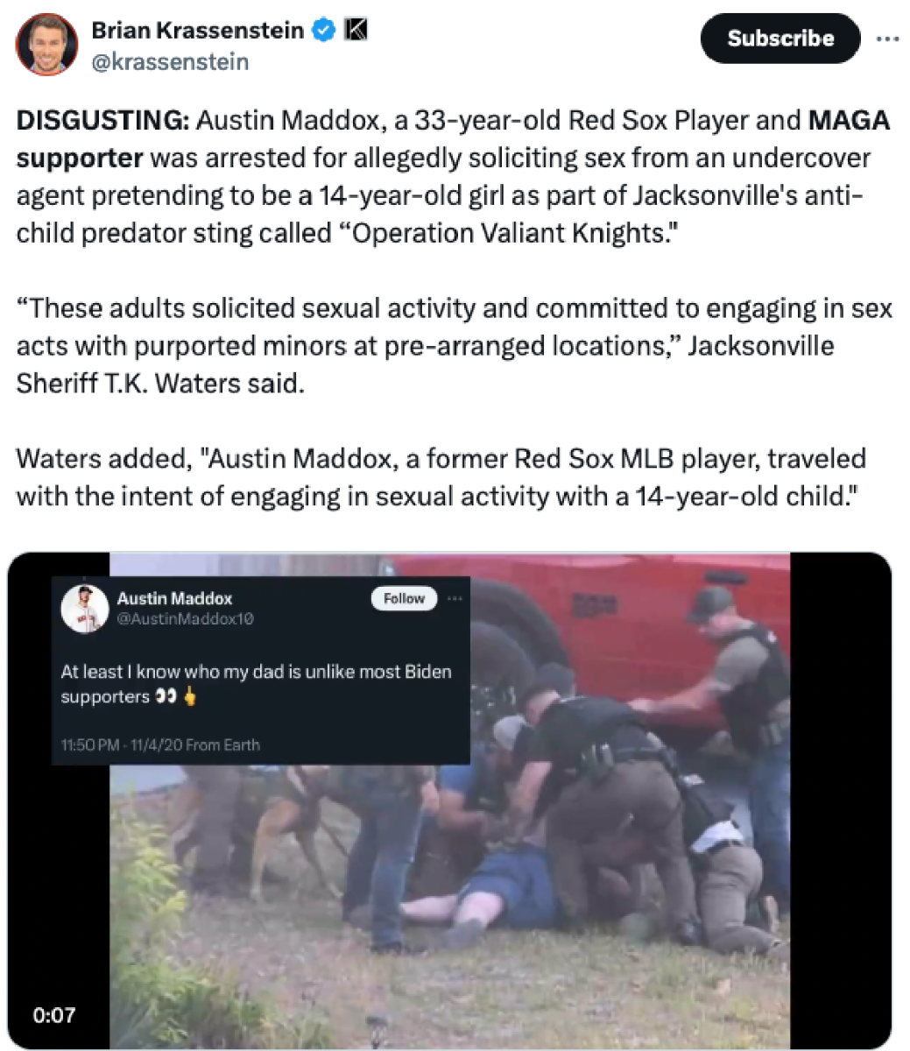Image resolution: width=910 pixels, height=1051 pixels.
Task: Visit the @krassenstein handle
Action: click(x=170, y=62)
